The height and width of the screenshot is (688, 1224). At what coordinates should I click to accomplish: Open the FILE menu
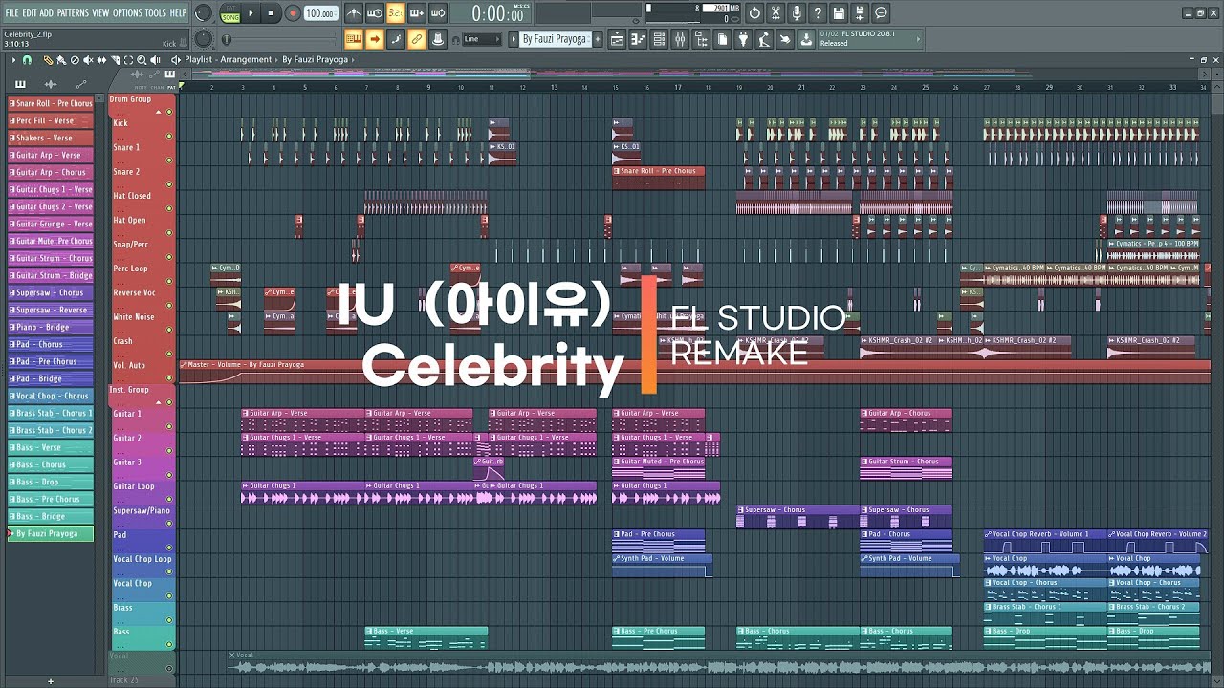(11, 13)
